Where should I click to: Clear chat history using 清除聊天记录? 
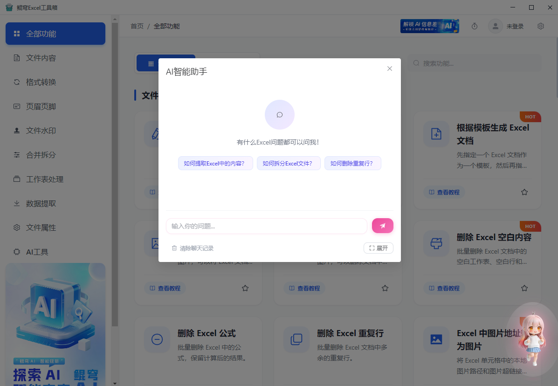196,248
